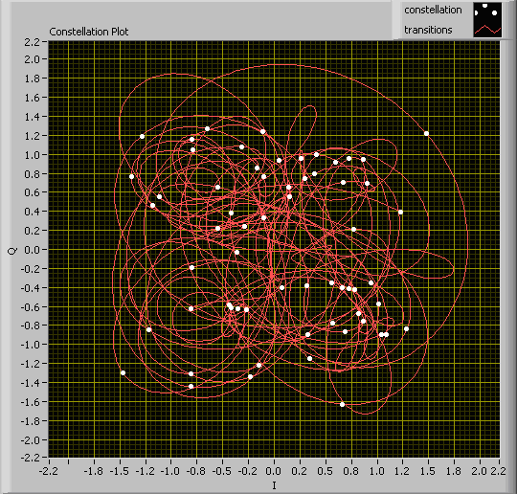Click the transitions legend red line icon
Screen dimensions: 517x494
487,29
